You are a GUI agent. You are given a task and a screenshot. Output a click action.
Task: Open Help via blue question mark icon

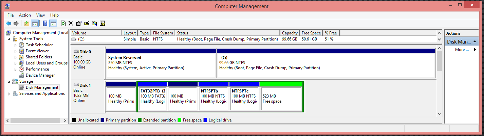(45, 23)
